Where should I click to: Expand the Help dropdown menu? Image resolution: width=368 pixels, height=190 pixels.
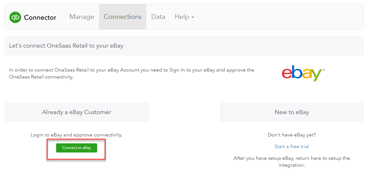[x=184, y=17]
